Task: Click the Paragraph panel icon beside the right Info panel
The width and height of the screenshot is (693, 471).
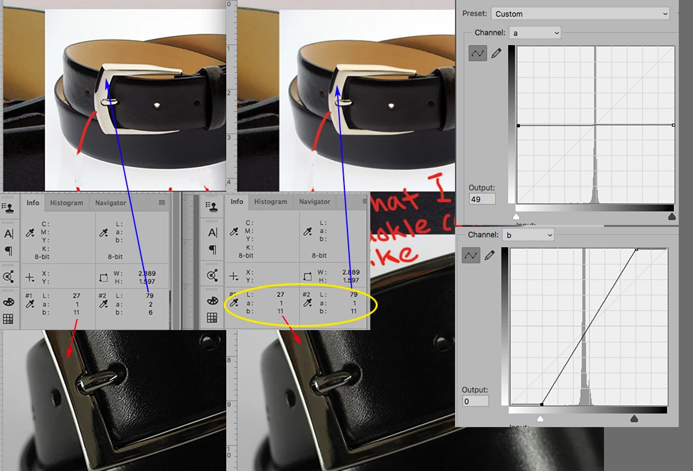Action: [x=213, y=250]
